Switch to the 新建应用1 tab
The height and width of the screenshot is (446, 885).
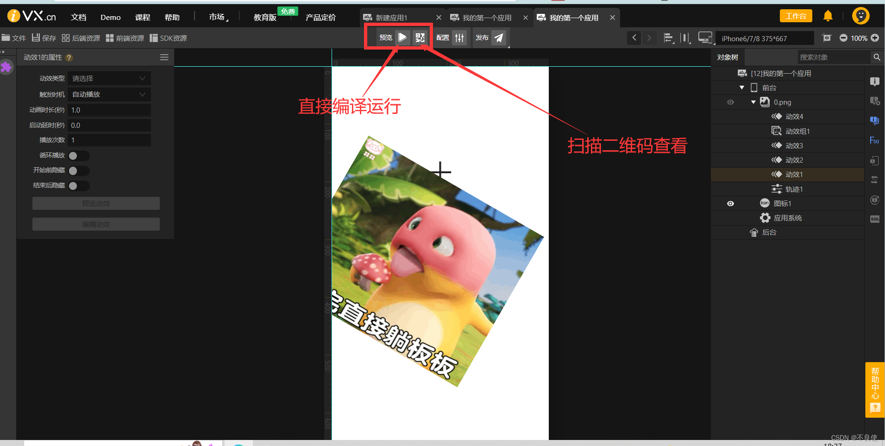392,18
